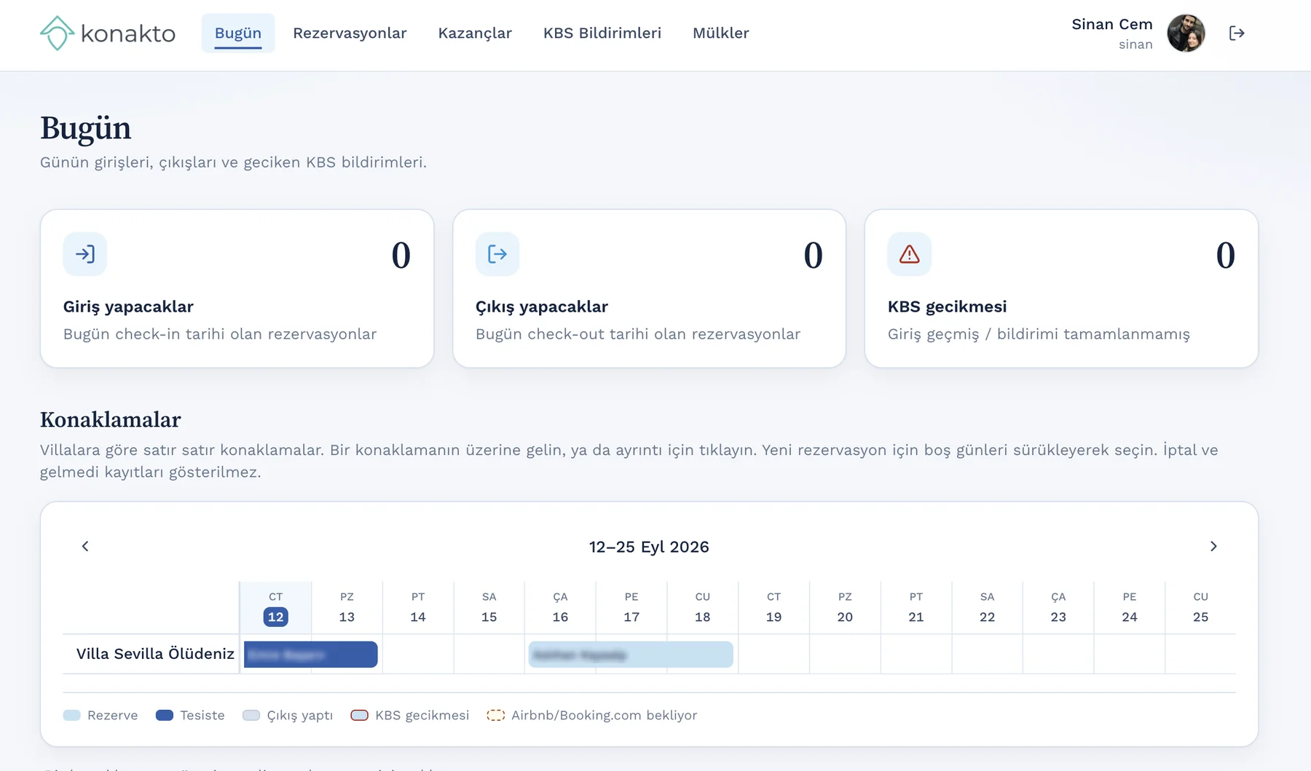Click Airbnb/Booking.com bekliyor legend swatch
Image resolution: width=1311 pixels, height=771 pixels.
pyautogui.click(x=495, y=715)
